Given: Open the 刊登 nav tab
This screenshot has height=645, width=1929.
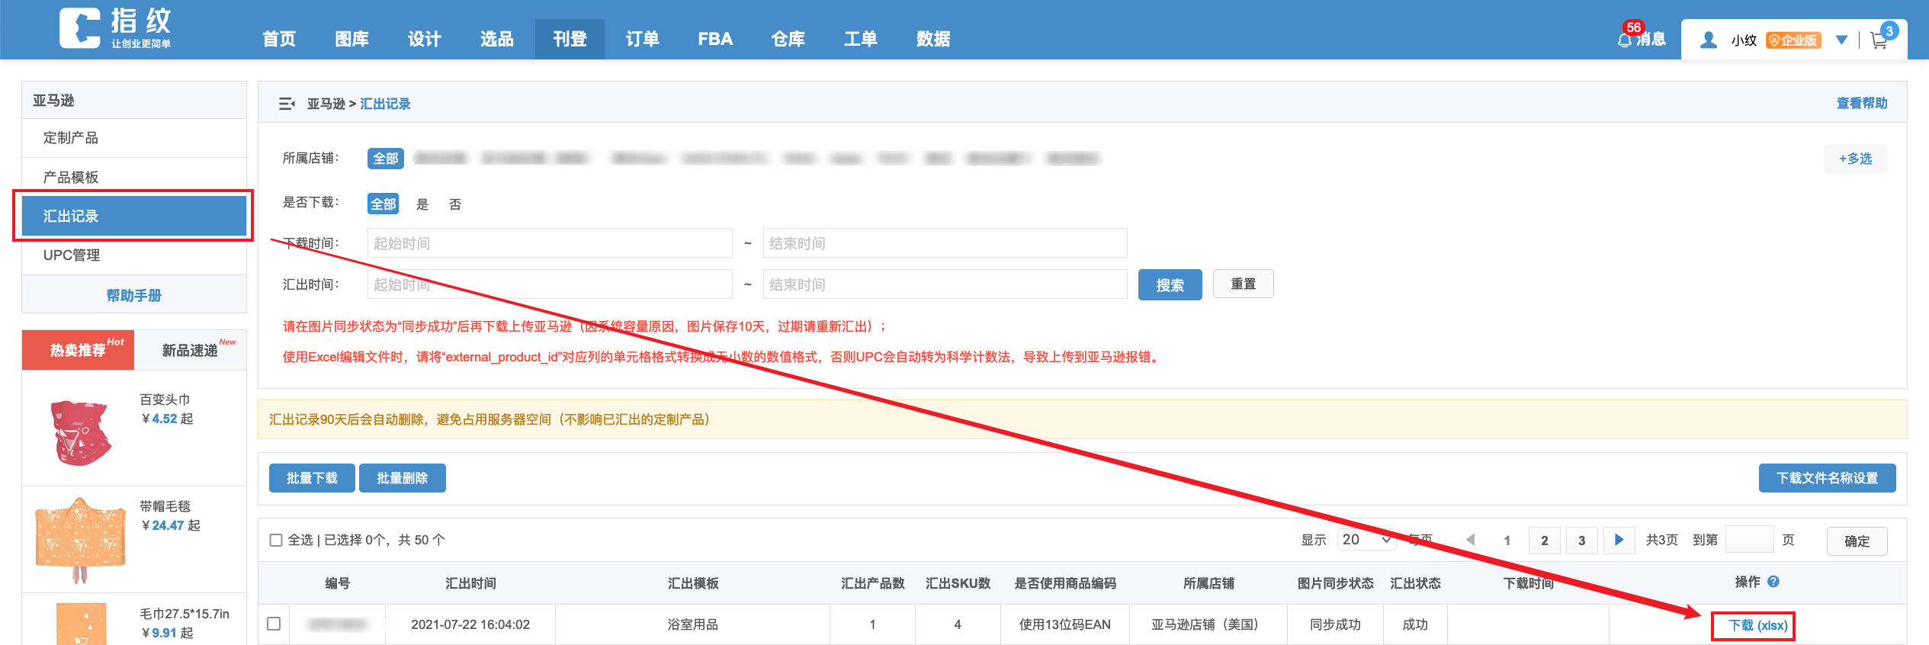Looking at the screenshot, I should click(x=570, y=39).
